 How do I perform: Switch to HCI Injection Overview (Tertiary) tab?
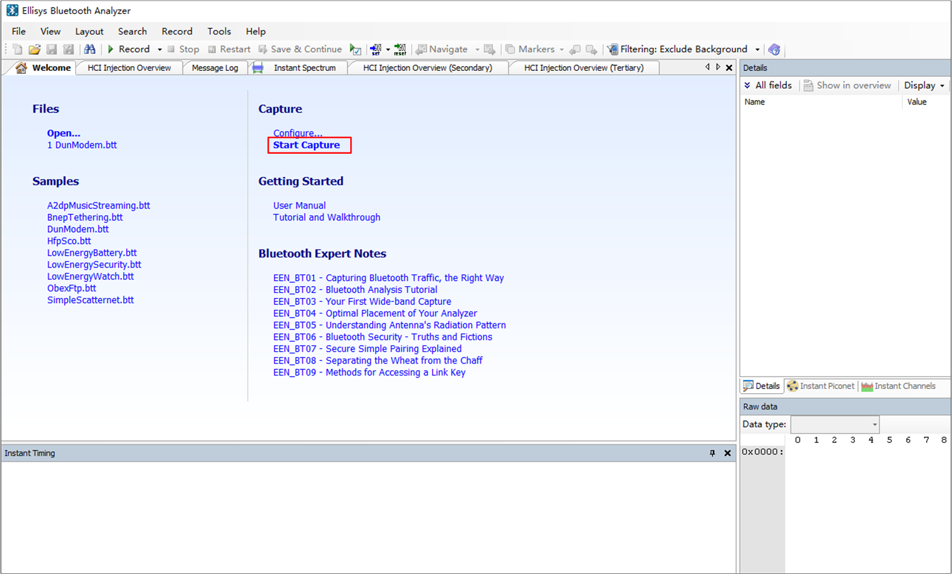584,68
